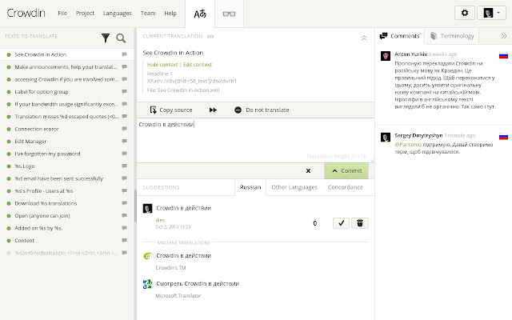Click Sergey Dmytryshyn's avatar
Screen dimensions: 512x320
coord(386,137)
